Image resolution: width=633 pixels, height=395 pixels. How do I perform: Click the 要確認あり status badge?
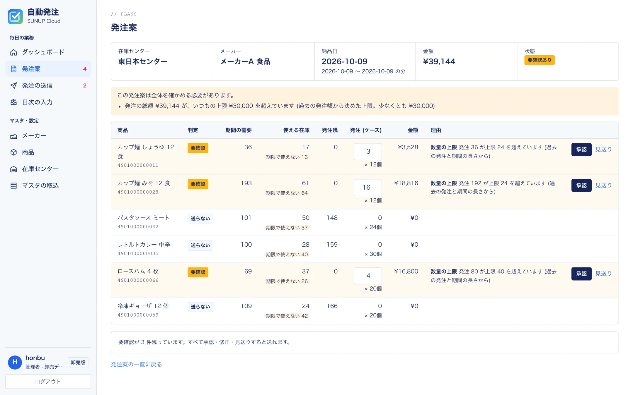click(x=539, y=60)
